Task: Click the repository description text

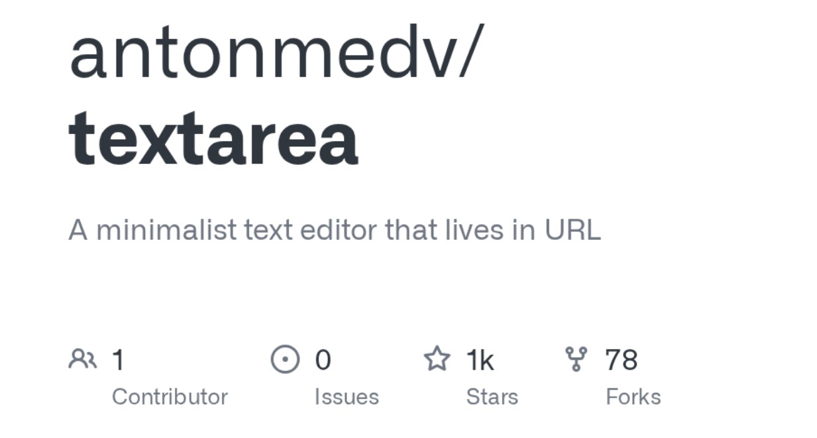Action: click(335, 231)
